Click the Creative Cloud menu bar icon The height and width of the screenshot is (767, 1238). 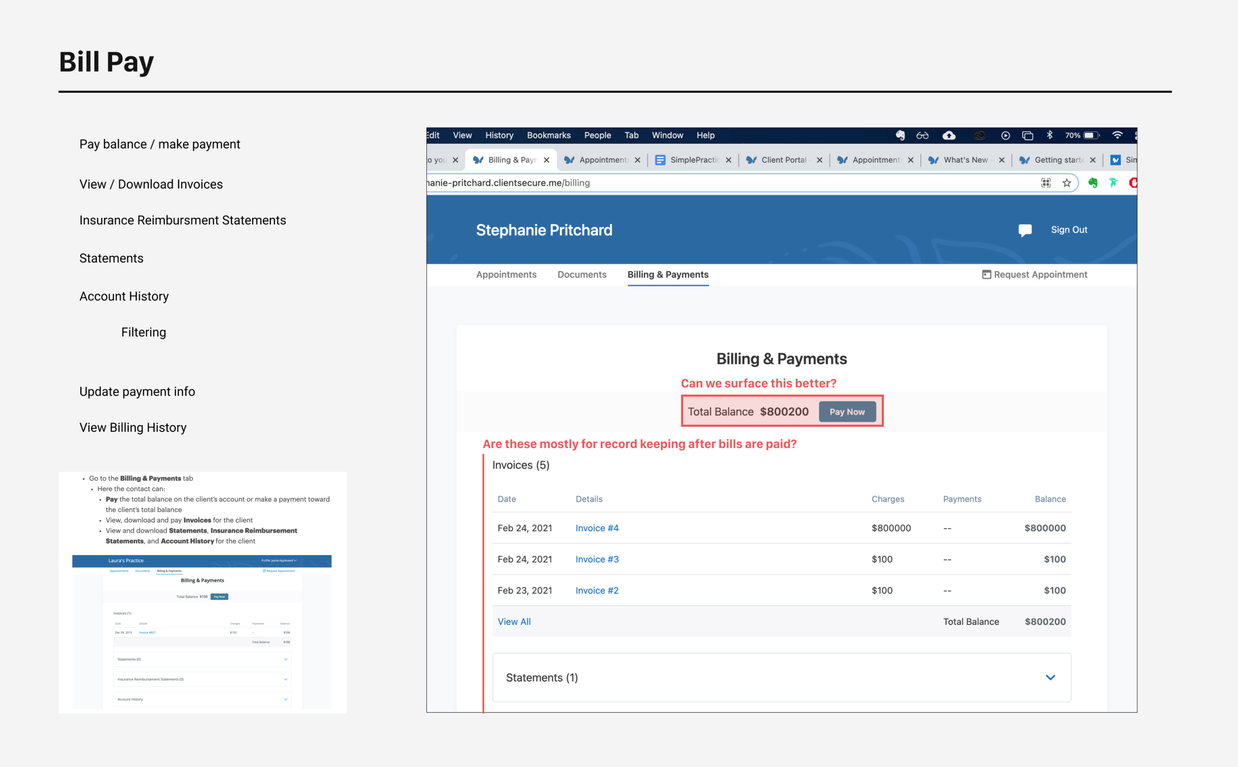(x=979, y=135)
